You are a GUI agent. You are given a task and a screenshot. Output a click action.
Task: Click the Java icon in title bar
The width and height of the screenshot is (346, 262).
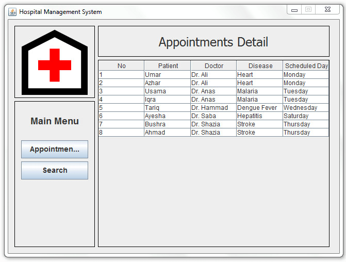pos(12,12)
